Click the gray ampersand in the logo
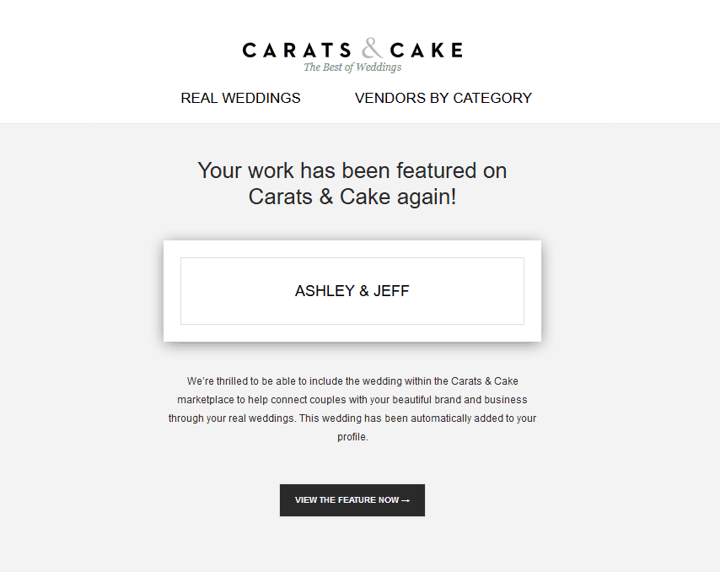This screenshot has width=720, height=572. tap(372, 48)
